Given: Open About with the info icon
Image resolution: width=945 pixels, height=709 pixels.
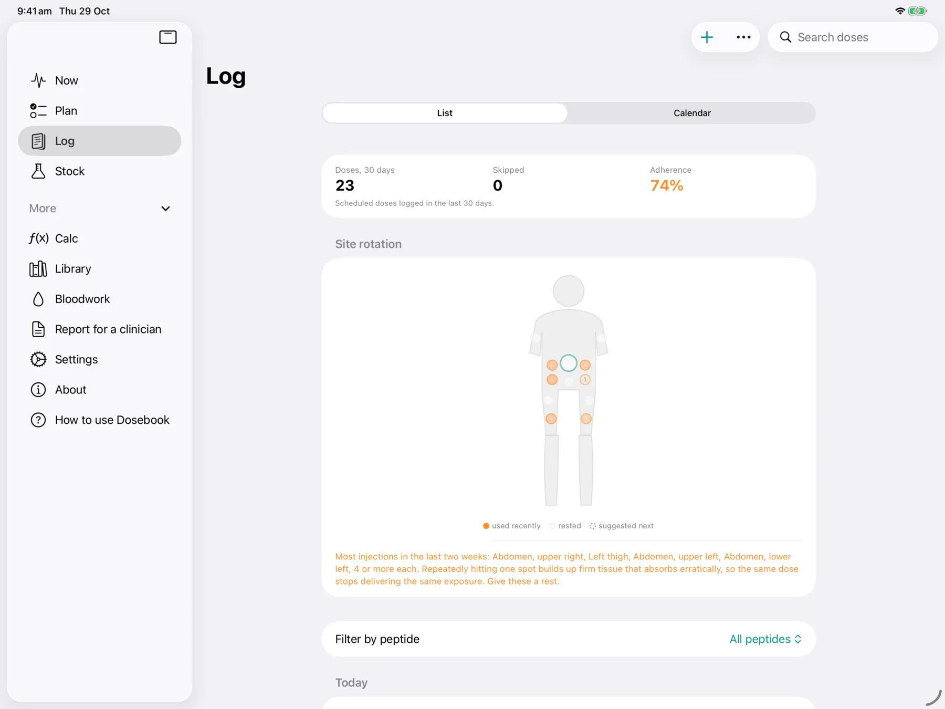Looking at the screenshot, I should pyautogui.click(x=38, y=390).
